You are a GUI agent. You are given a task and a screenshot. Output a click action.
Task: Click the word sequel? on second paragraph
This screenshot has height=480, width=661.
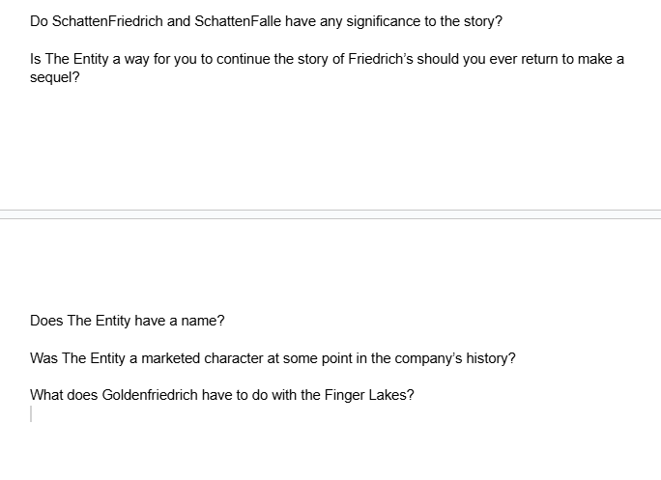[55, 77]
